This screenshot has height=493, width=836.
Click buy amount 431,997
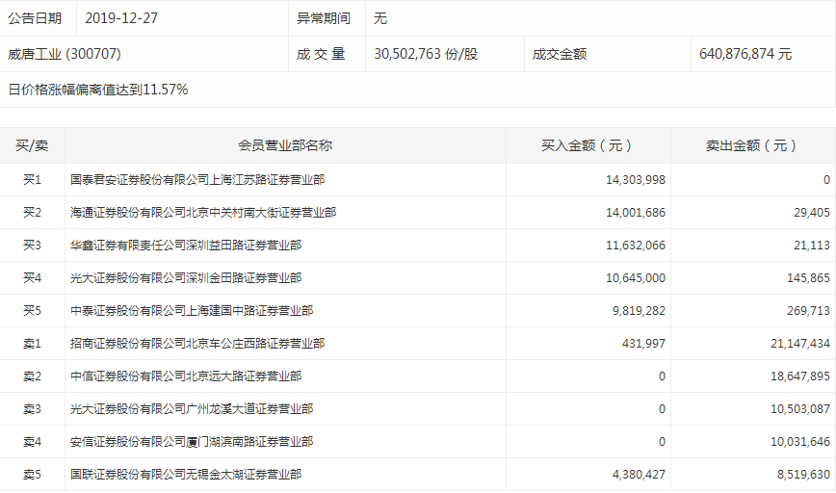(643, 344)
